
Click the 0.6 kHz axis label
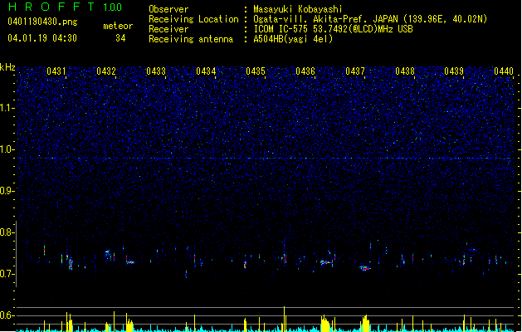pos(7,315)
